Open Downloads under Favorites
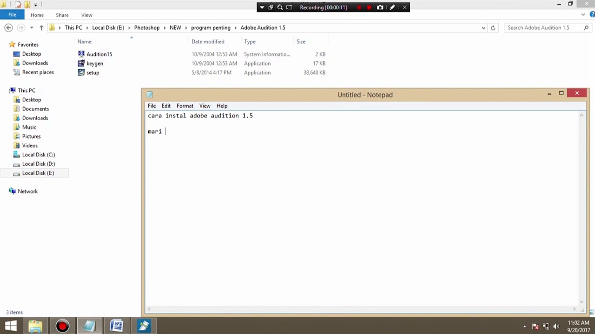This screenshot has width=595, height=334. (35, 63)
